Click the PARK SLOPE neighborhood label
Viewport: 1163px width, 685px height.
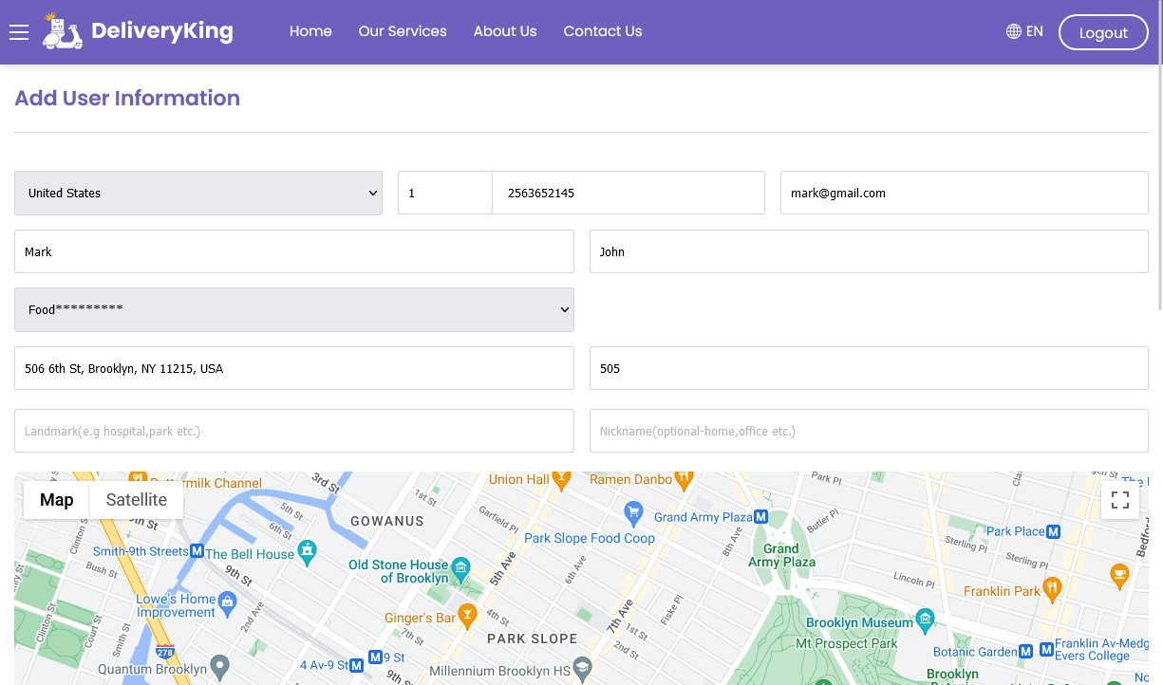[x=533, y=639]
